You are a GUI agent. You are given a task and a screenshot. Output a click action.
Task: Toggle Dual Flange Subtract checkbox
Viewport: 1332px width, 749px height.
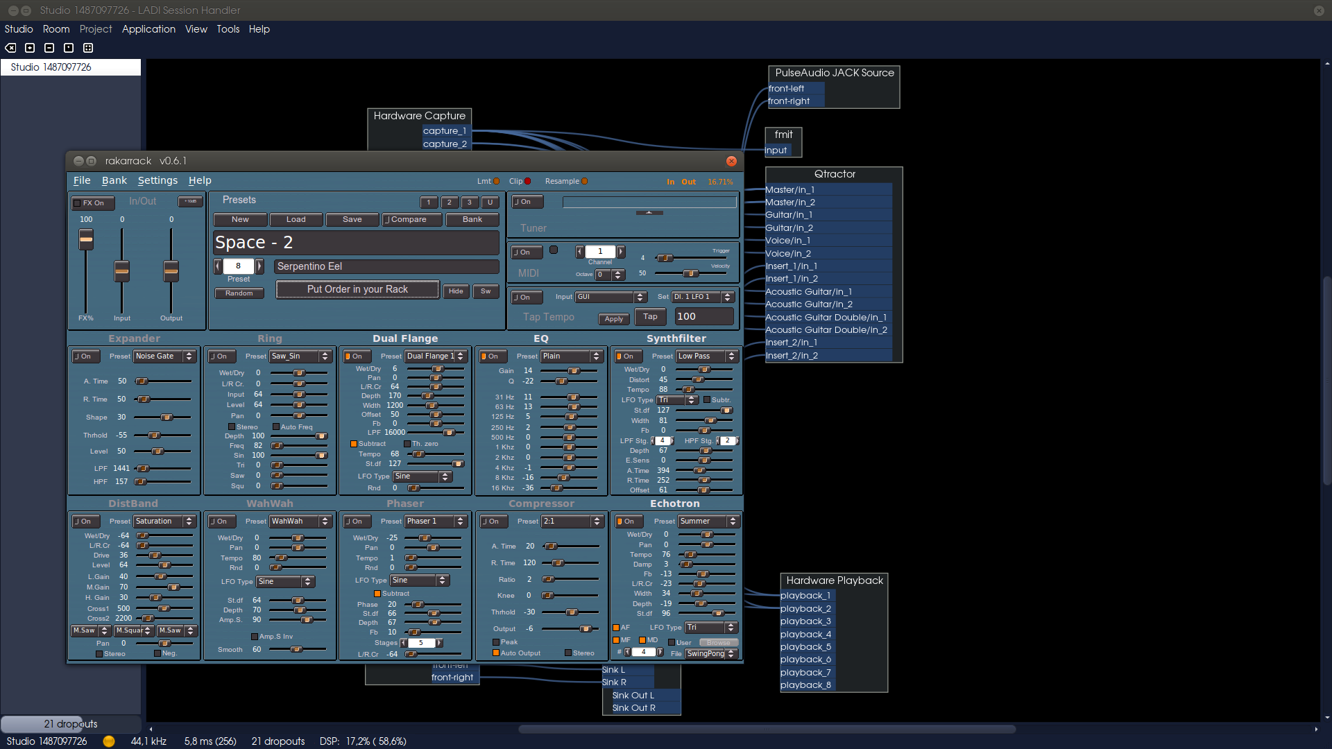pos(354,444)
